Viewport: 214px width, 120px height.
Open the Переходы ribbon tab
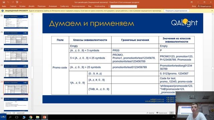pyautogui.click(x=41, y=6)
